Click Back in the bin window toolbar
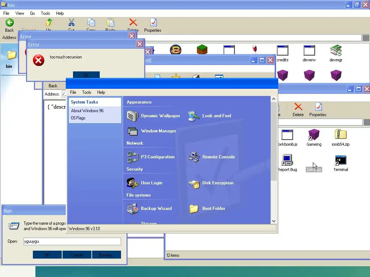The height and width of the screenshot is (277, 370). pos(9,26)
